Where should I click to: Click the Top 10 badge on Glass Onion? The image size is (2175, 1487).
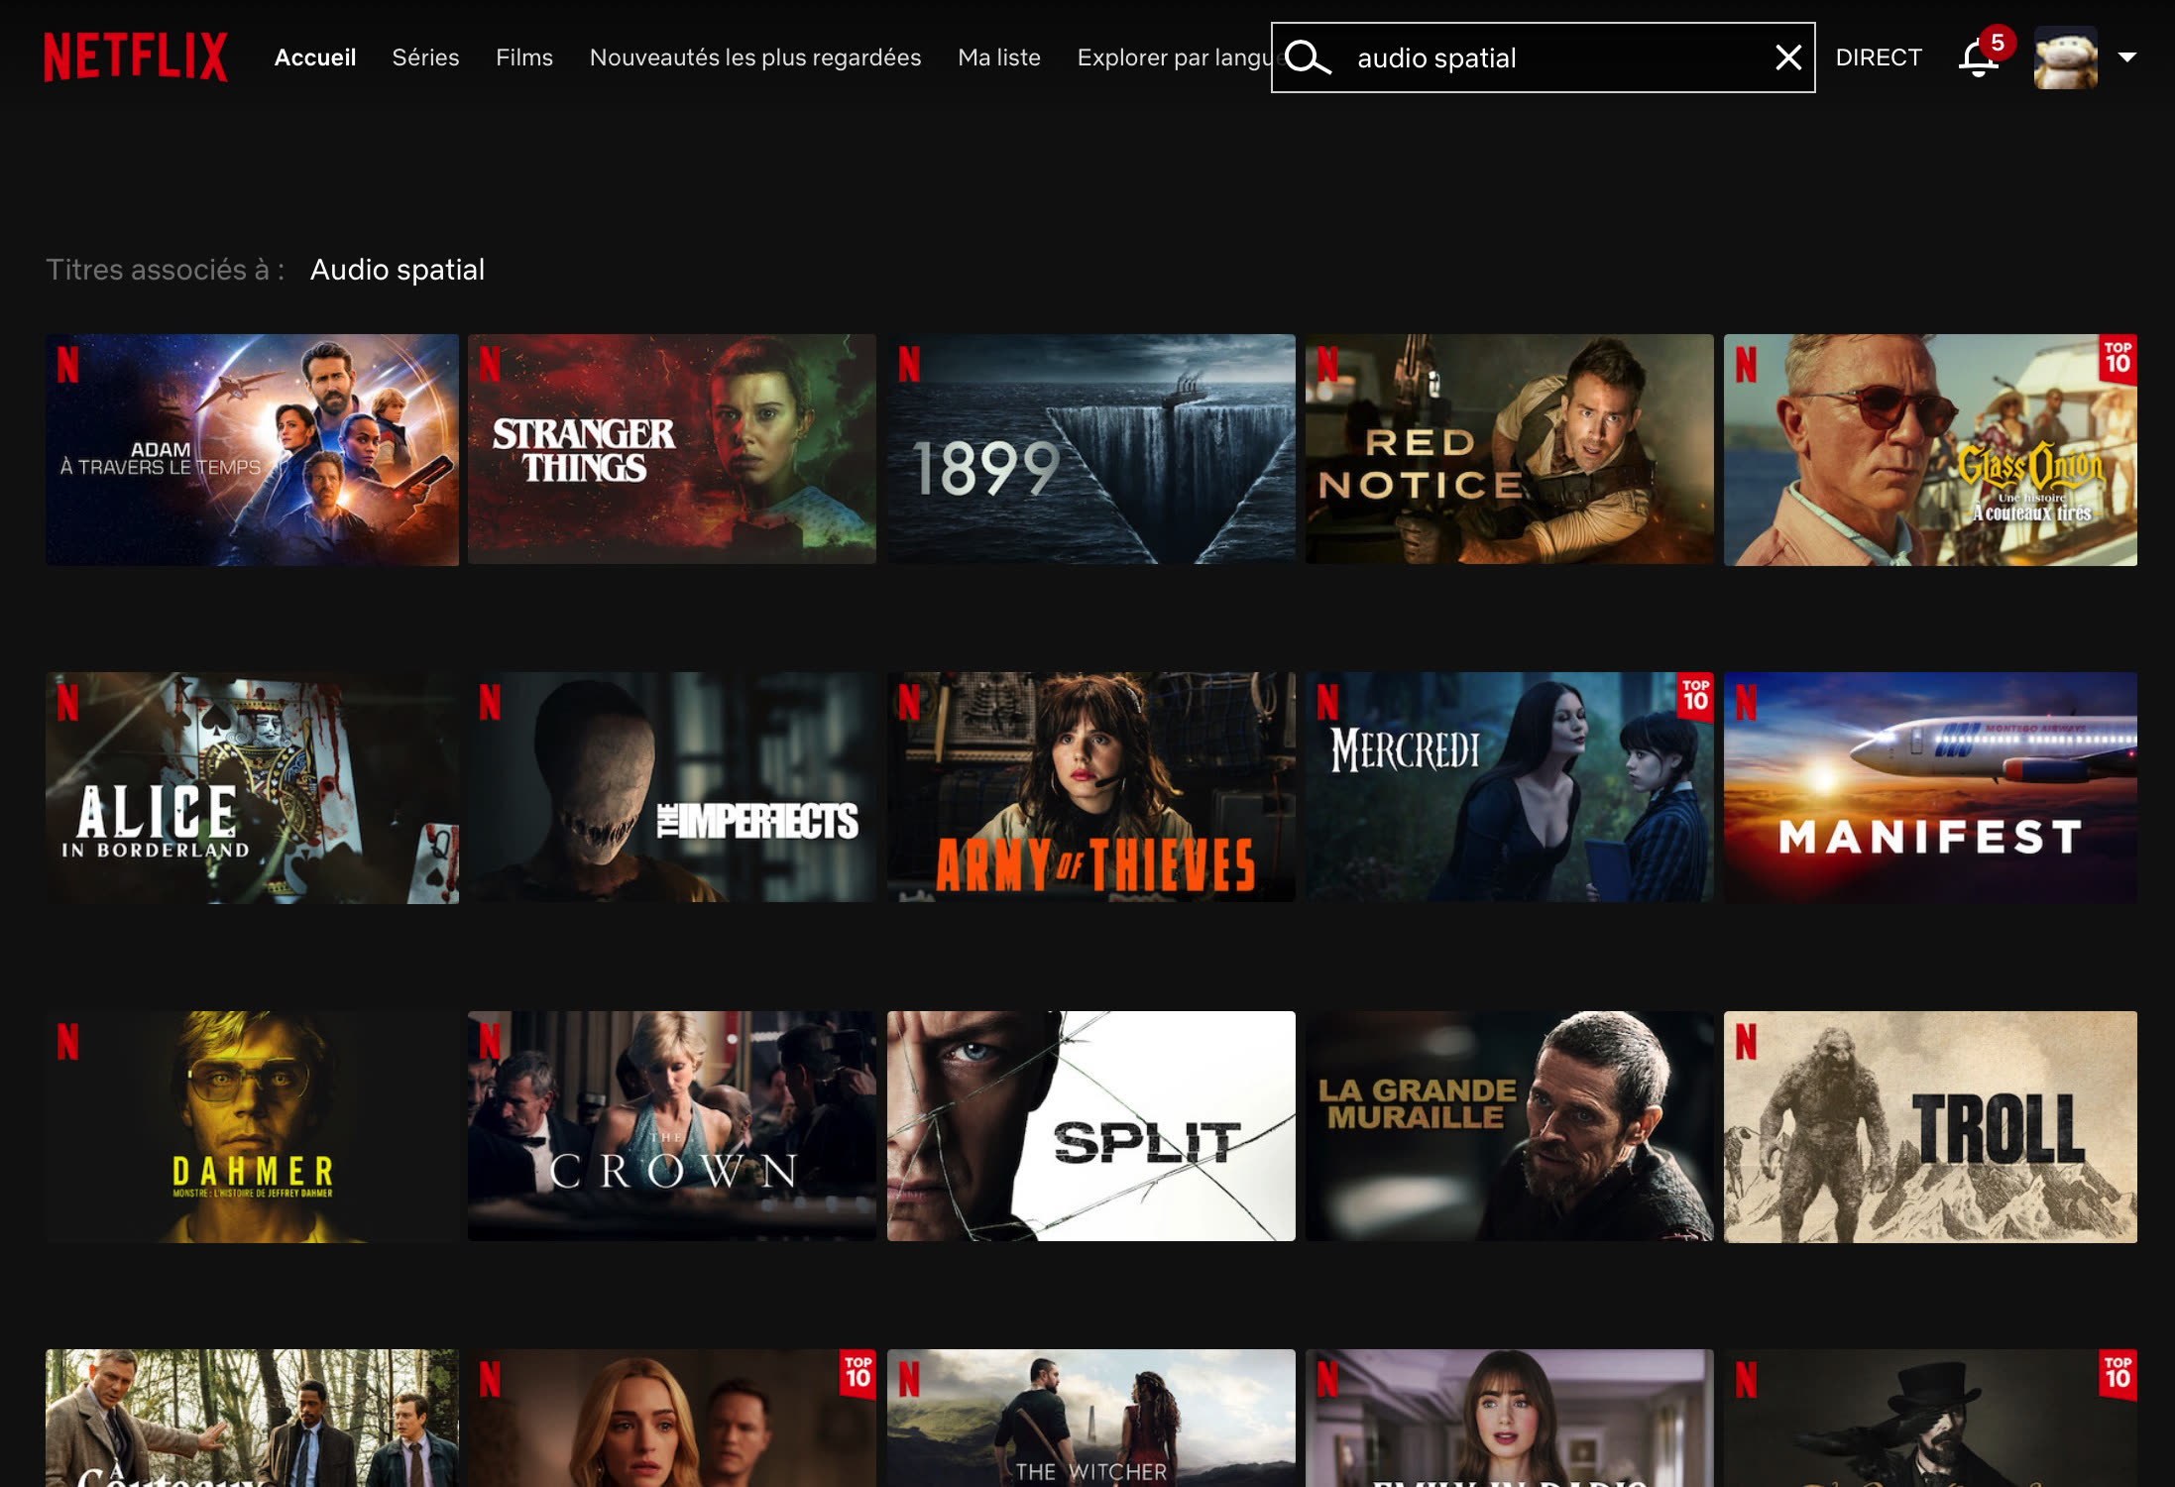(x=2118, y=358)
